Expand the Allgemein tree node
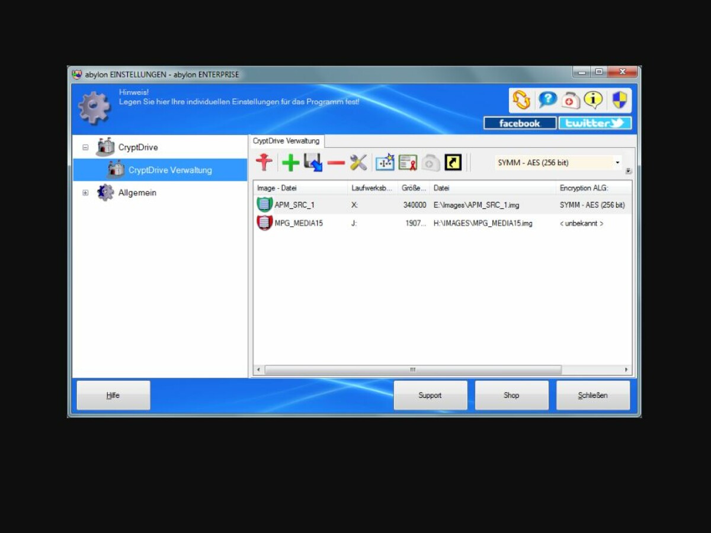 point(85,193)
